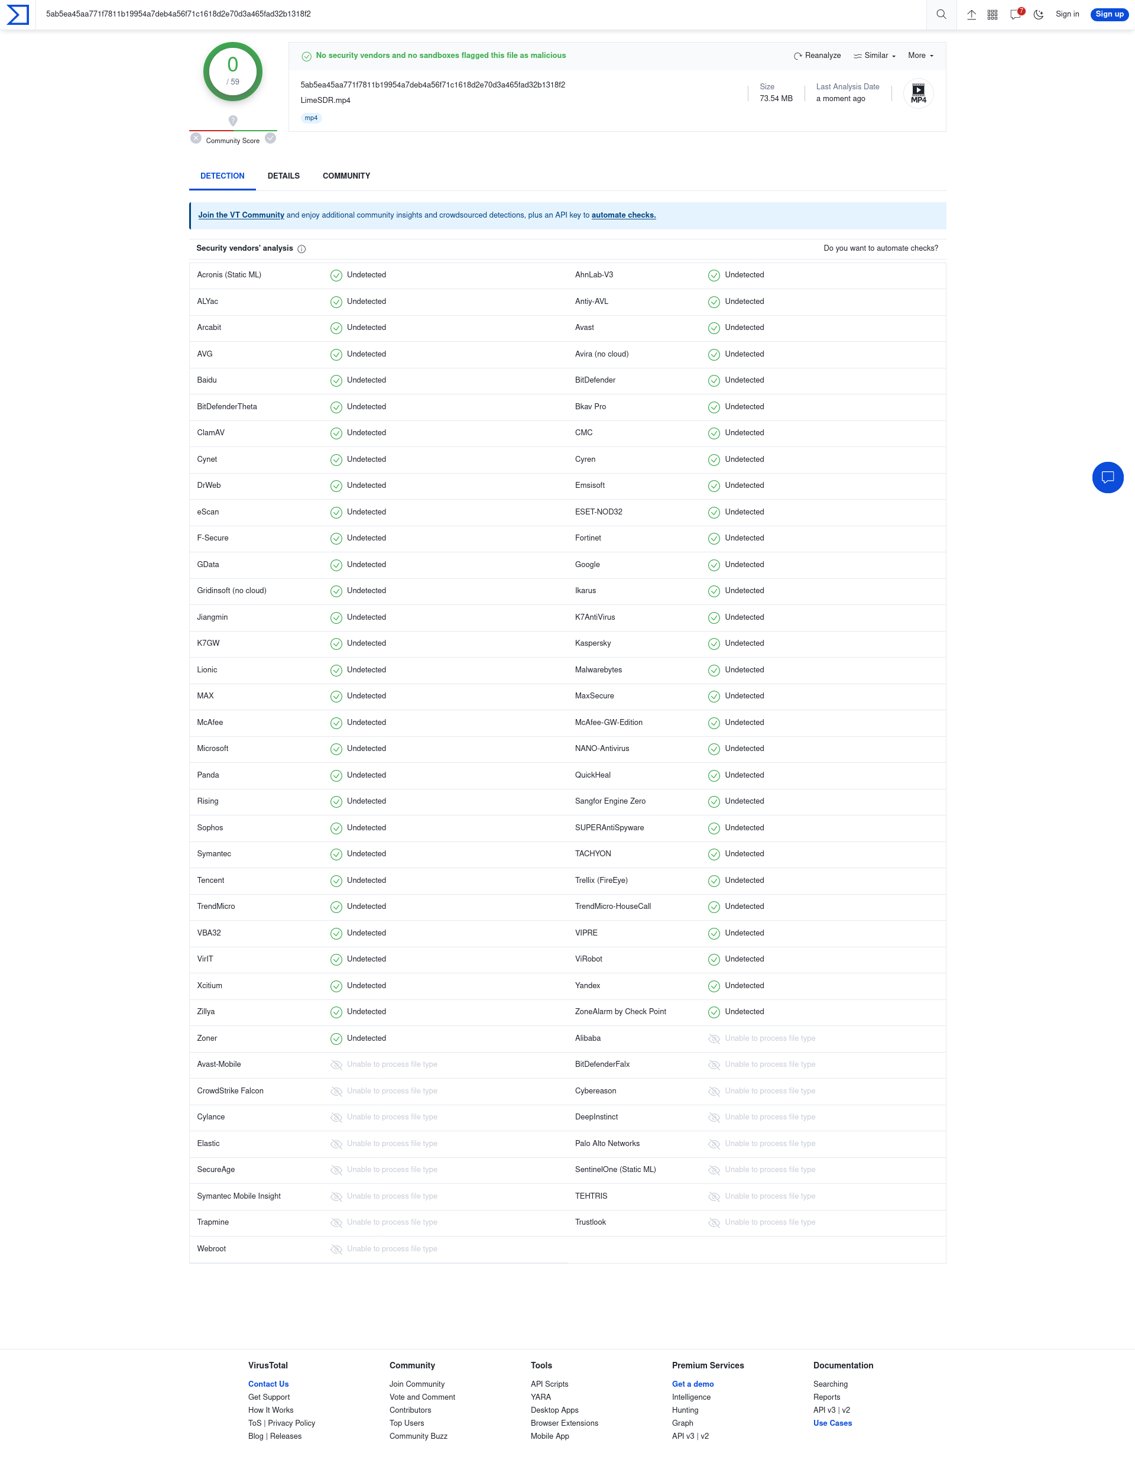This screenshot has width=1135, height=1463.
Task: Open Contact Us footer link
Action: [268, 1384]
